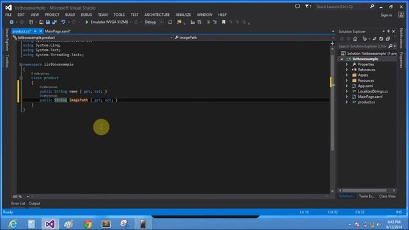Click Sync with Active Document icon

(x=374, y=39)
